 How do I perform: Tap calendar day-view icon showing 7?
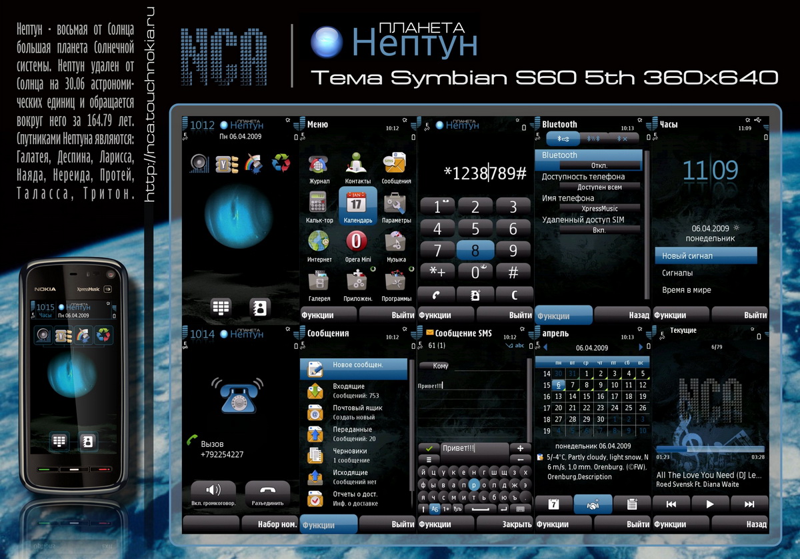(x=553, y=504)
